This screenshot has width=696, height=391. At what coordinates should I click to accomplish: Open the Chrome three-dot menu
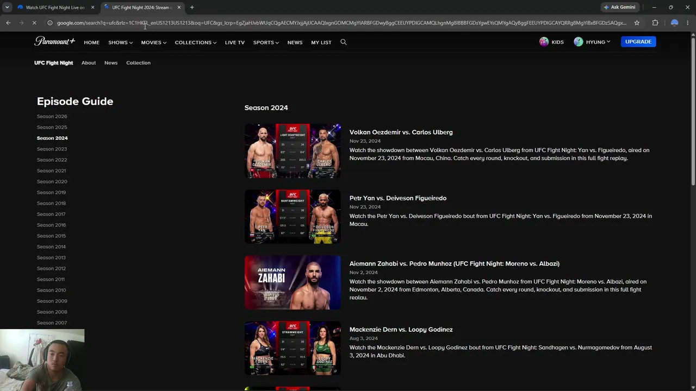688,23
